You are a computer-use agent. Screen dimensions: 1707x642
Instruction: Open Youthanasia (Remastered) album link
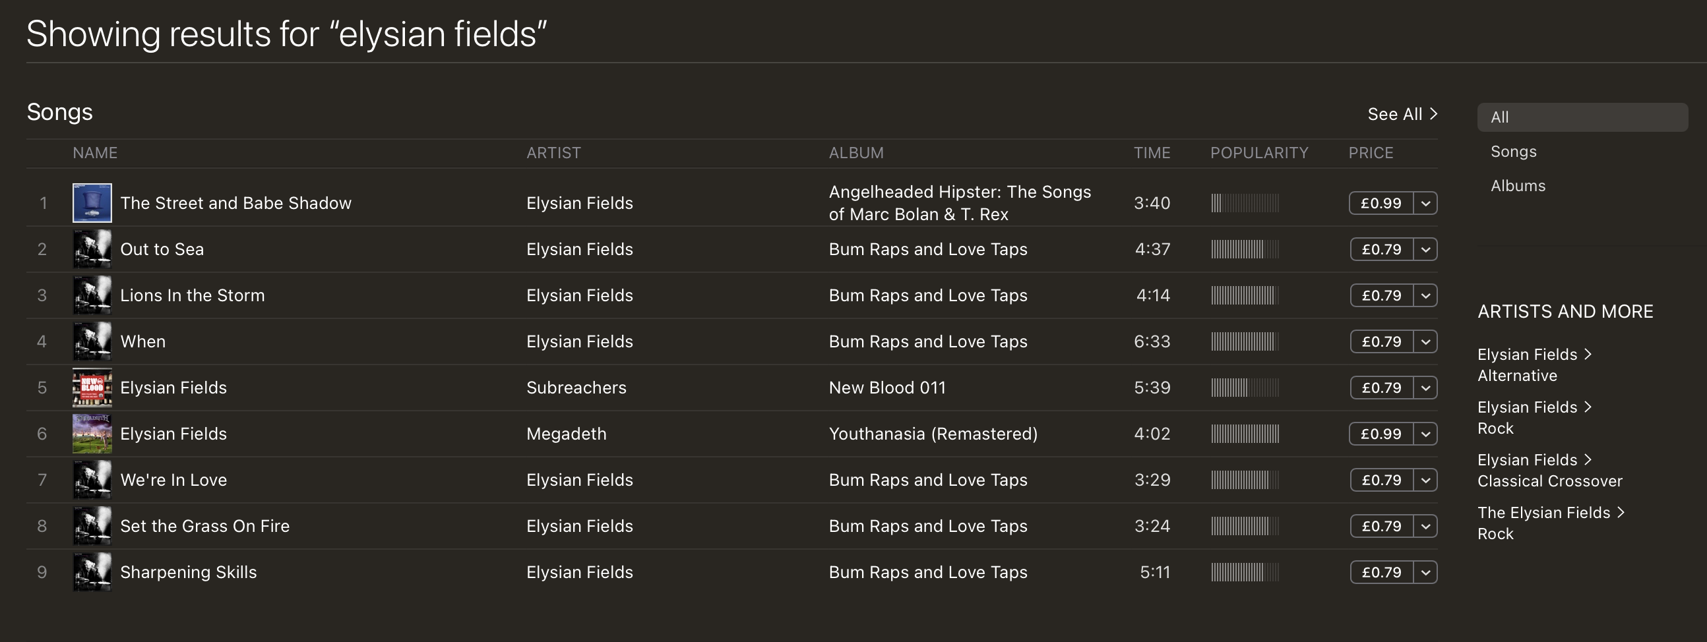click(x=933, y=434)
